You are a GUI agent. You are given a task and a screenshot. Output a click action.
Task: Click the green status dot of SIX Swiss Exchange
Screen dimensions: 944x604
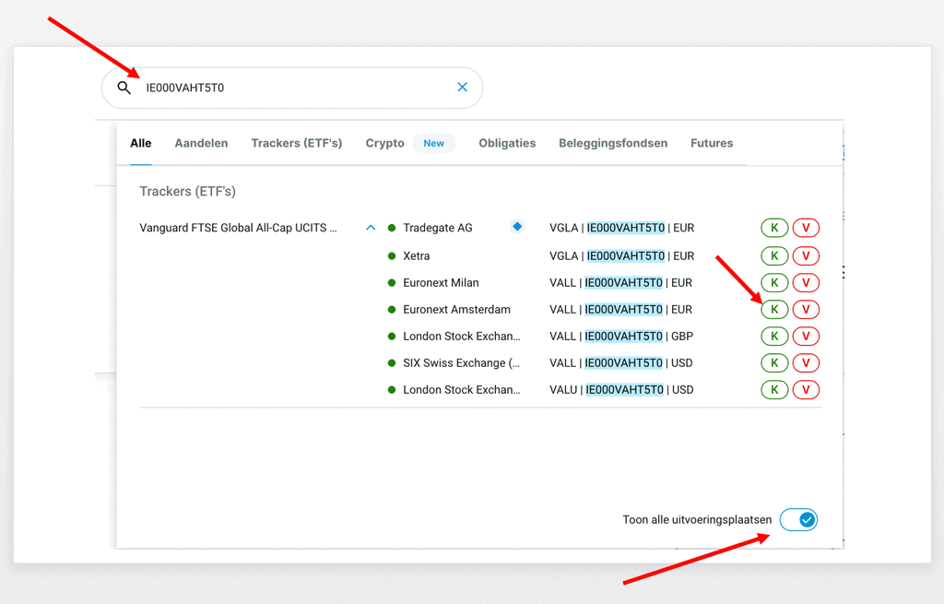pos(392,363)
